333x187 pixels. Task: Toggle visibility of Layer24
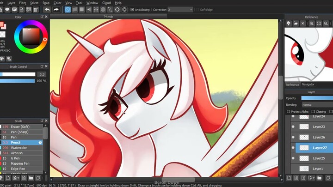tap(293, 116)
